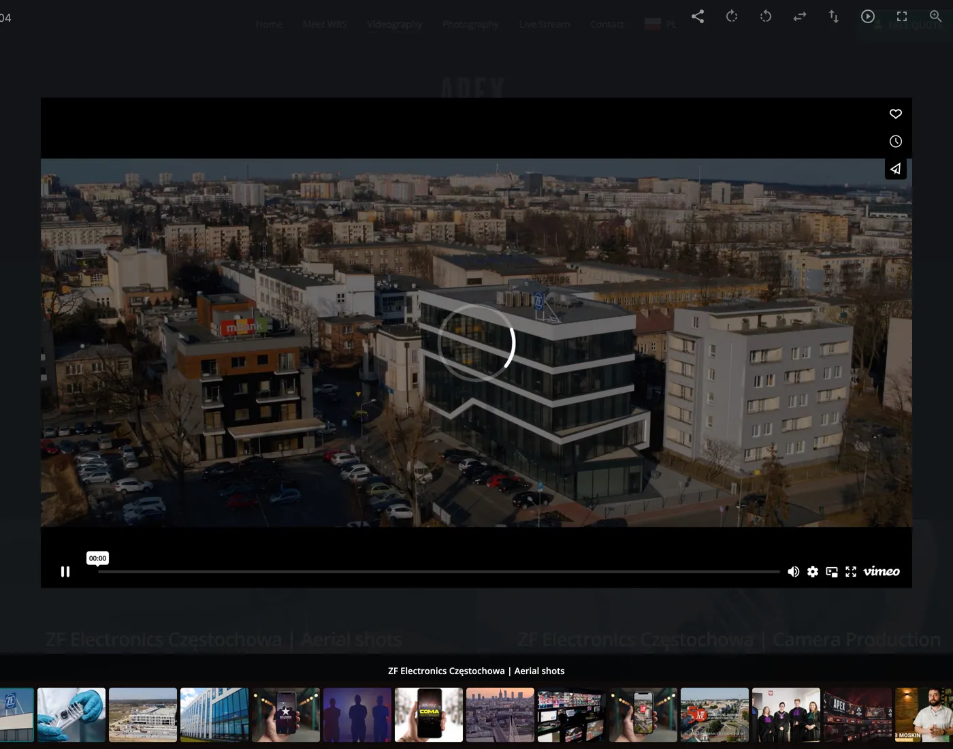This screenshot has width=953, height=749.
Task: Click the Vimeo logo link
Action: [x=882, y=571]
